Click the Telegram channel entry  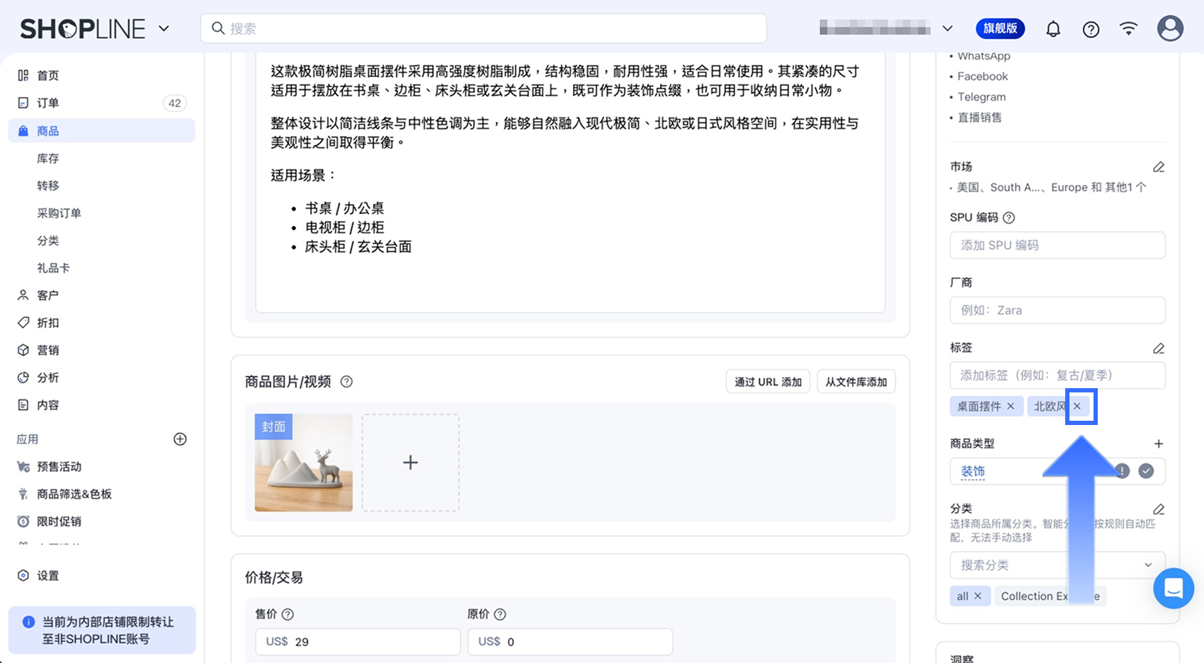pyautogui.click(x=982, y=97)
